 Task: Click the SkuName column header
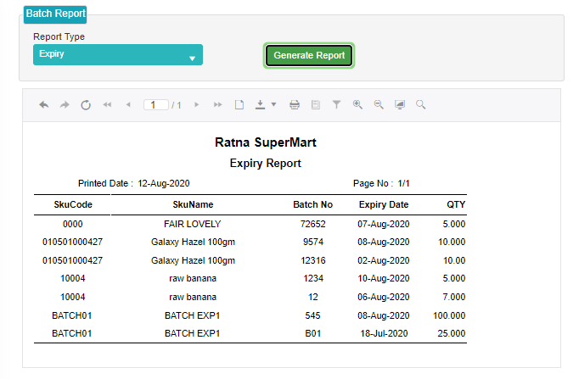click(193, 204)
